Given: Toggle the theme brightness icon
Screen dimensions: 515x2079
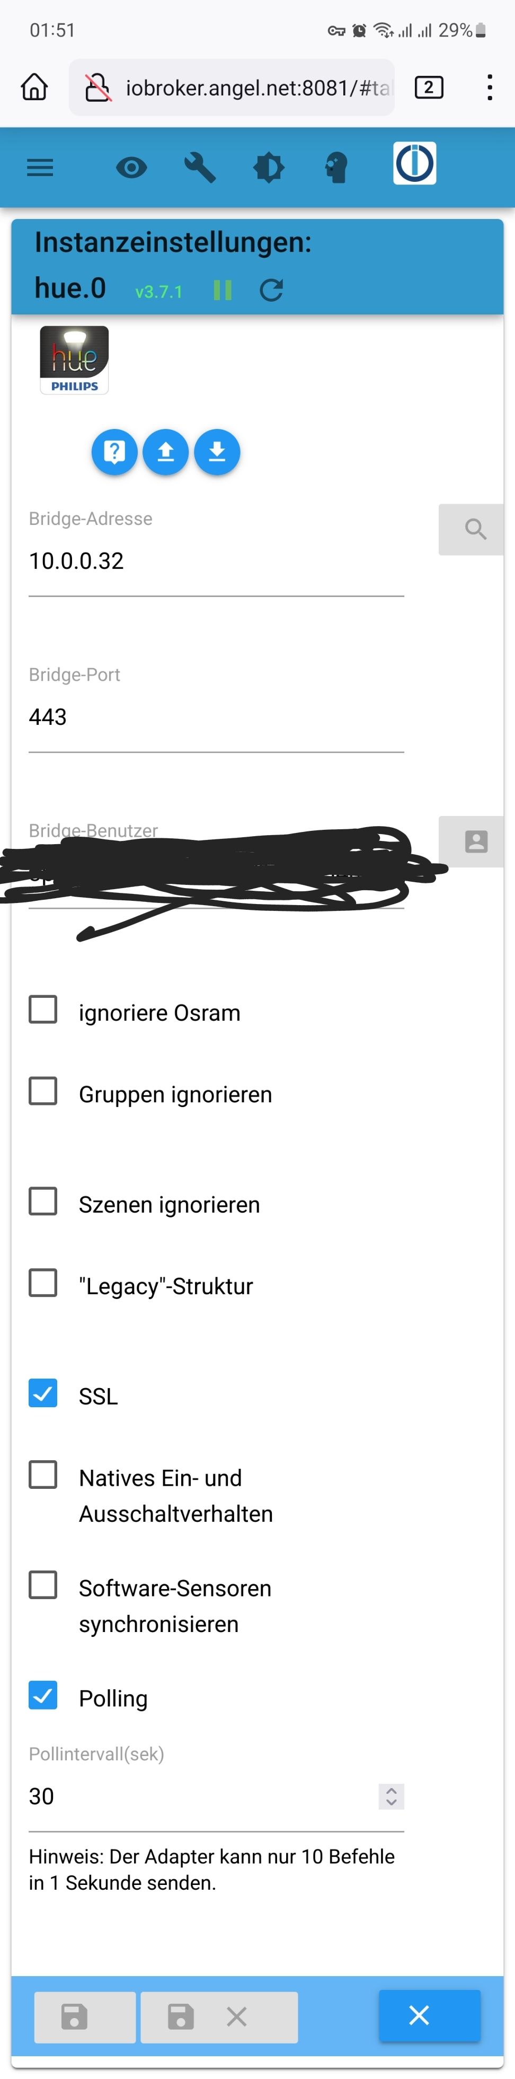Looking at the screenshot, I should (x=269, y=167).
